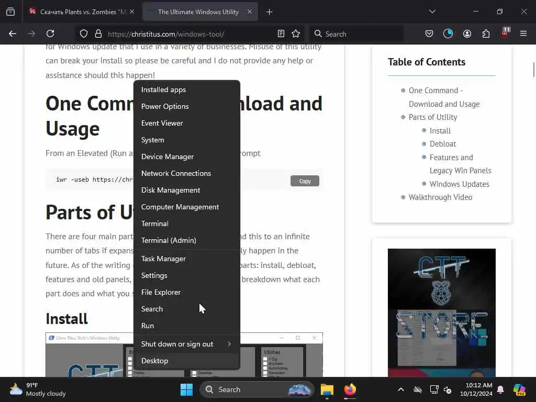536x402 pixels.
Task: Expand Shut down or sign out submenu
Action: coord(187,344)
